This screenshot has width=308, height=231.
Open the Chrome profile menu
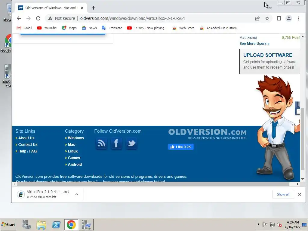pos(288,18)
